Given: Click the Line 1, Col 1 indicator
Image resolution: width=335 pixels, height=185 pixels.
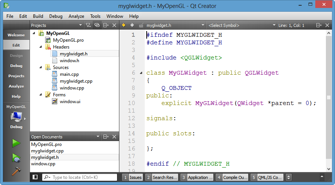Looking at the screenshot, I should click(x=291, y=25).
